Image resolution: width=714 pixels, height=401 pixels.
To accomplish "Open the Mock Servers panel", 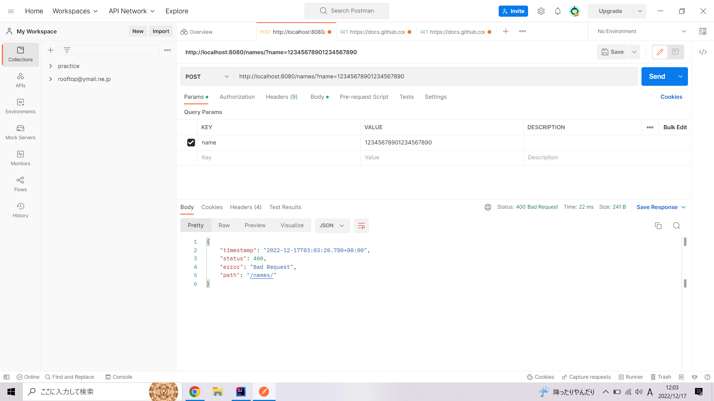I will click(x=20, y=132).
